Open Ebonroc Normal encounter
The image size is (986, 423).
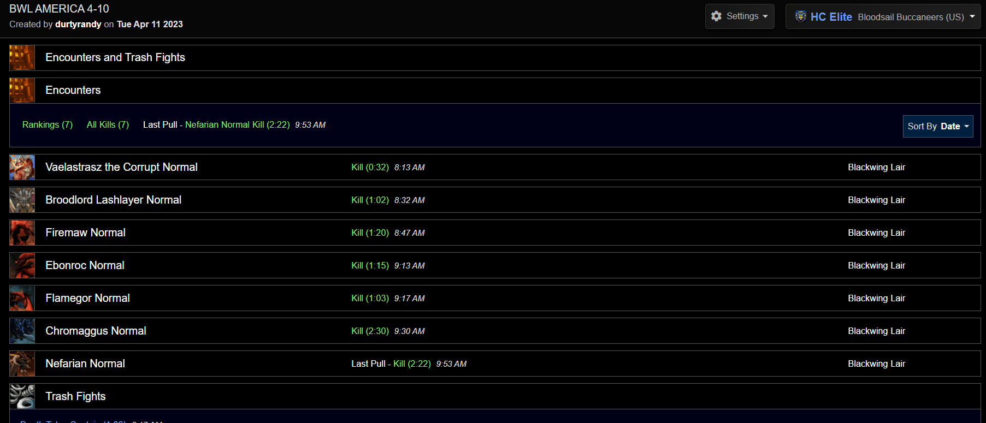[x=85, y=265]
